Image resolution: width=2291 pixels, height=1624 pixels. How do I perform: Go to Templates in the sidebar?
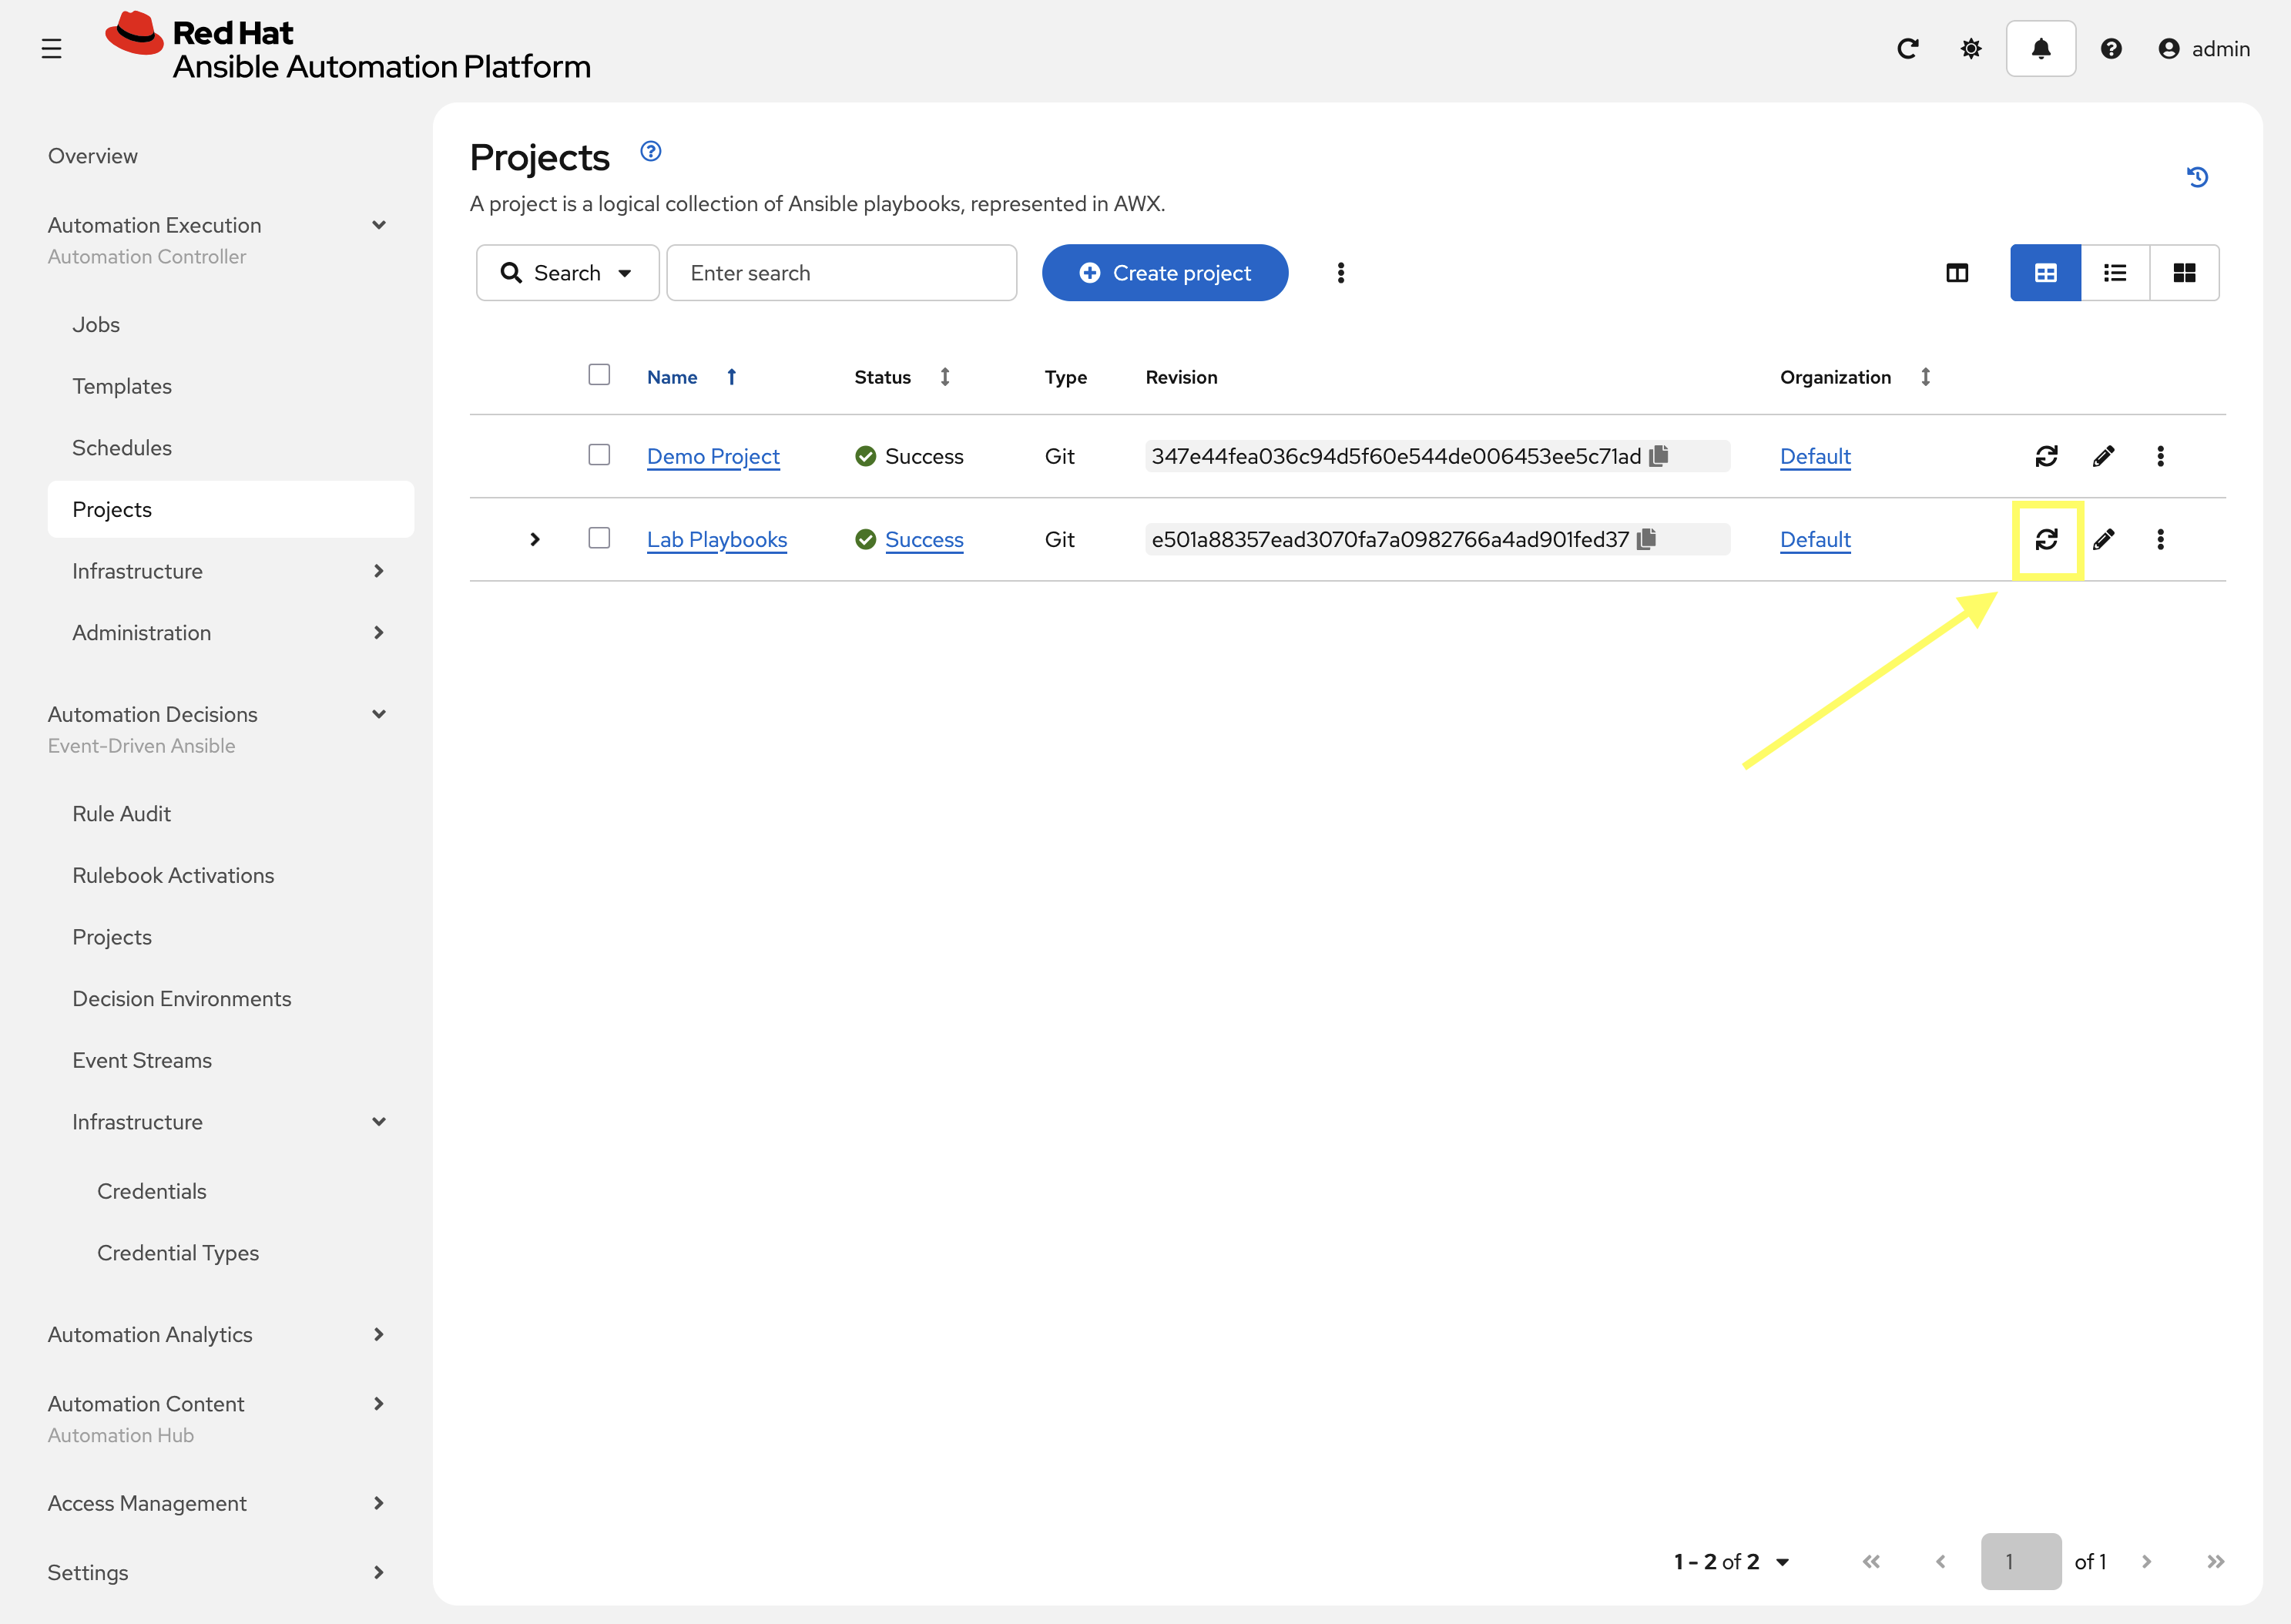tap(122, 386)
